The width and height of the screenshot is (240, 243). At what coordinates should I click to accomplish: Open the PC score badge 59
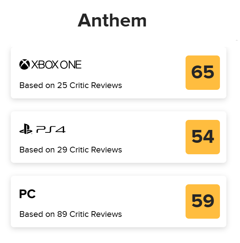pyautogui.click(x=202, y=201)
